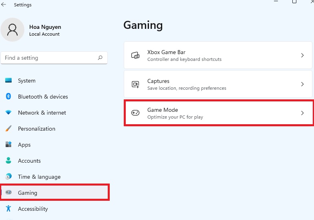314x220 pixels.
Task: Expand Xbox Game Bar chevron arrow
Action: tap(302, 55)
